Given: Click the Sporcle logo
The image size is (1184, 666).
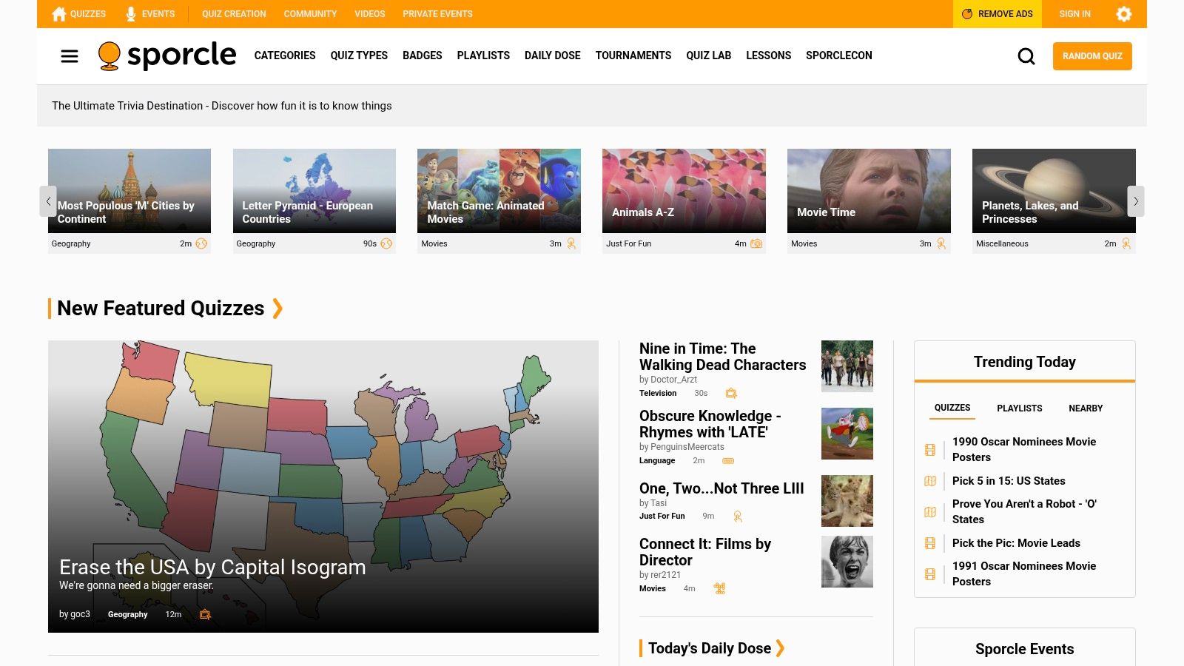Looking at the screenshot, I should (x=167, y=56).
